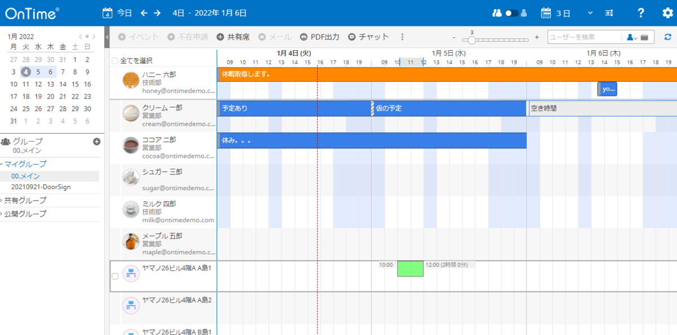
Task: Click ココア 二郎's avatar photo
Action: click(131, 146)
